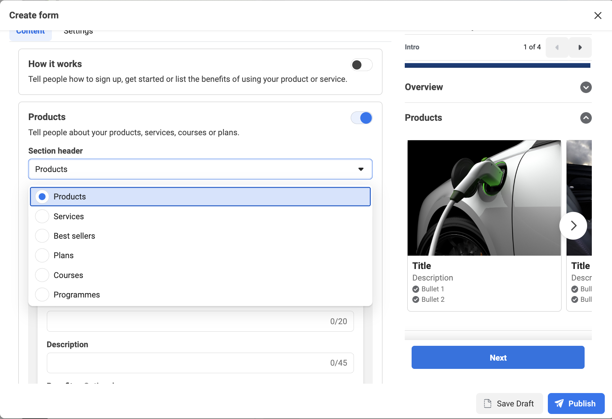Select the Services radio option
Image resolution: width=612 pixels, height=419 pixels.
[42, 216]
